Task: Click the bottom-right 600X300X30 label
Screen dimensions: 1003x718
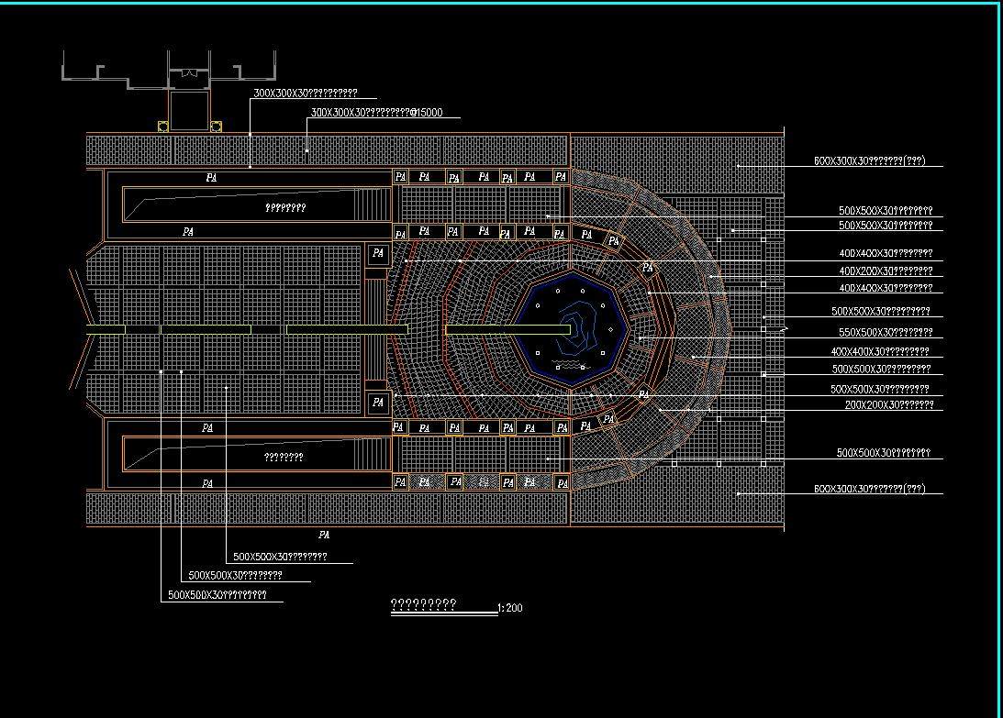Action: [869, 489]
